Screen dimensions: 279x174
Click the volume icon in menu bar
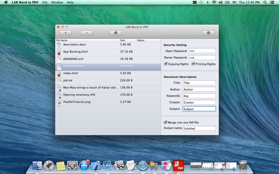tap(221, 2)
